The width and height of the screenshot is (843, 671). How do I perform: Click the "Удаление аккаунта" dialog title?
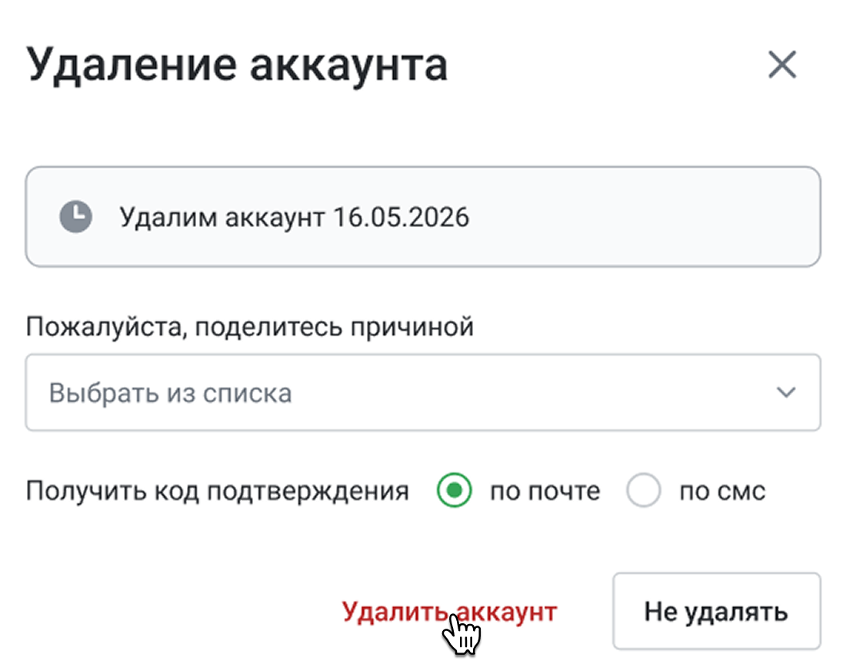pos(237,65)
